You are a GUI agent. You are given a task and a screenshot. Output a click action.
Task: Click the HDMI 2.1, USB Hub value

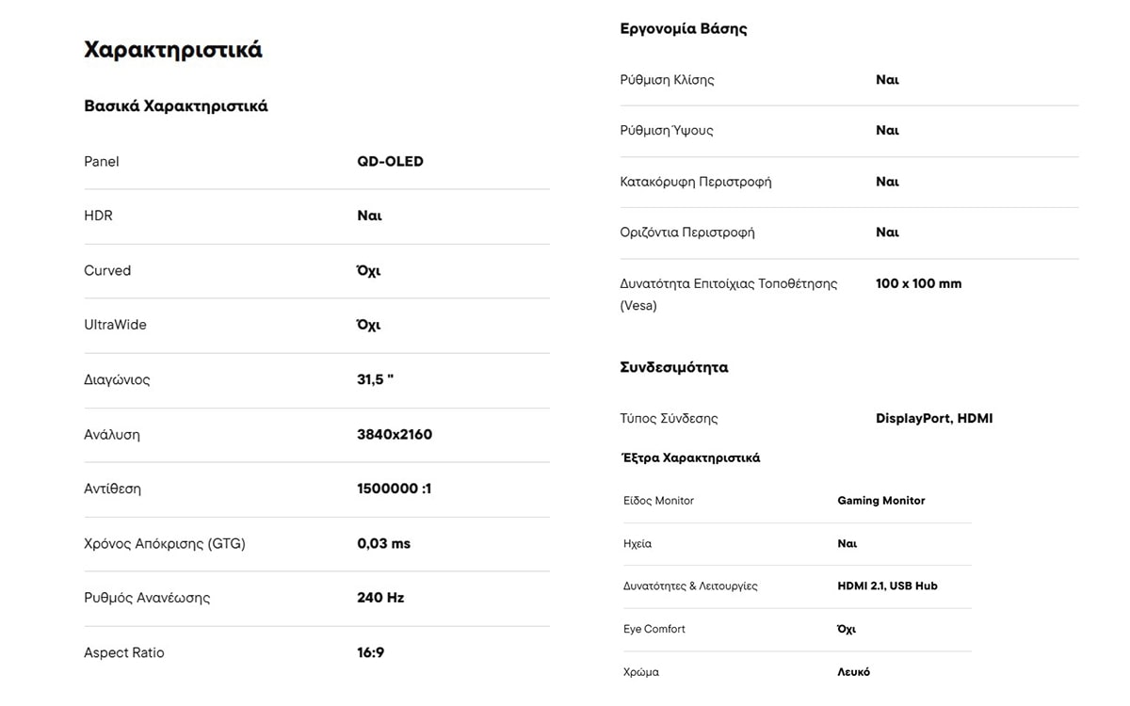coord(887,586)
